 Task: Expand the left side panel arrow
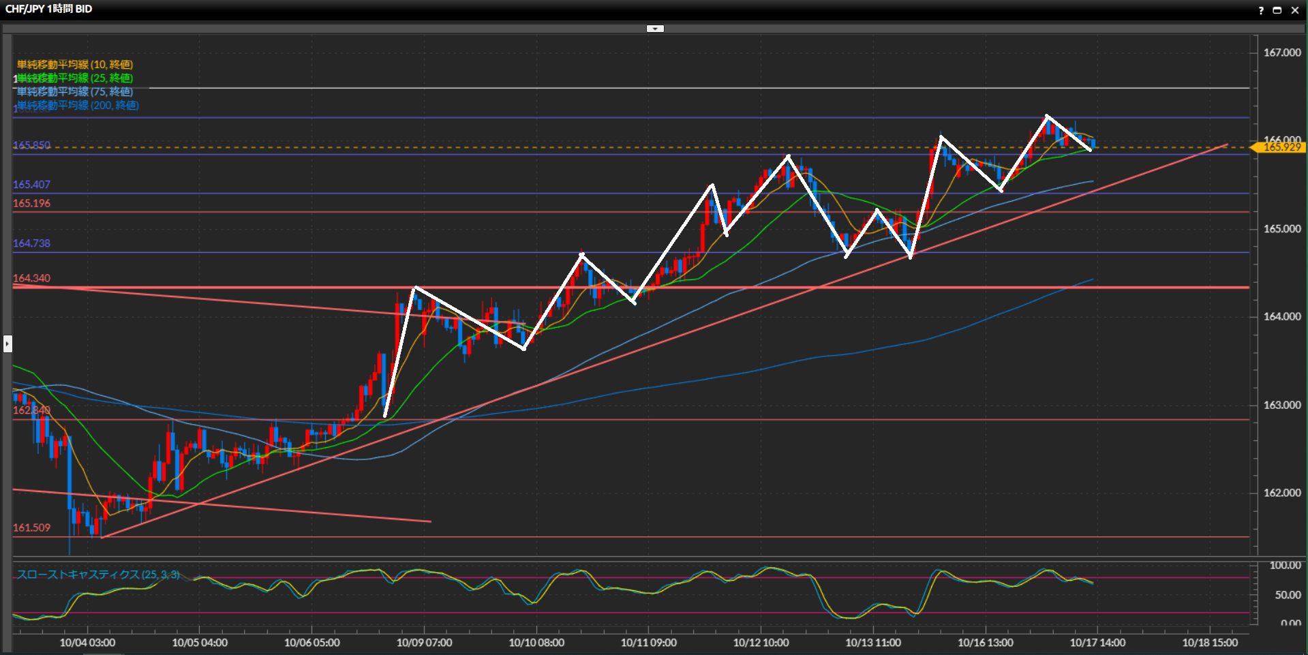(7, 344)
